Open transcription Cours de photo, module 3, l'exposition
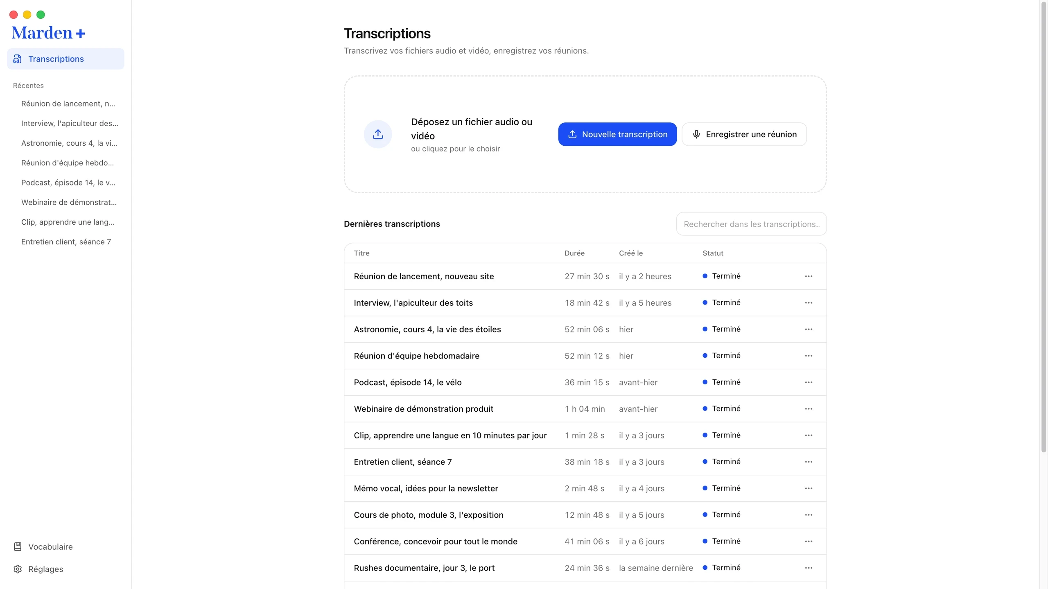 tap(429, 515)
